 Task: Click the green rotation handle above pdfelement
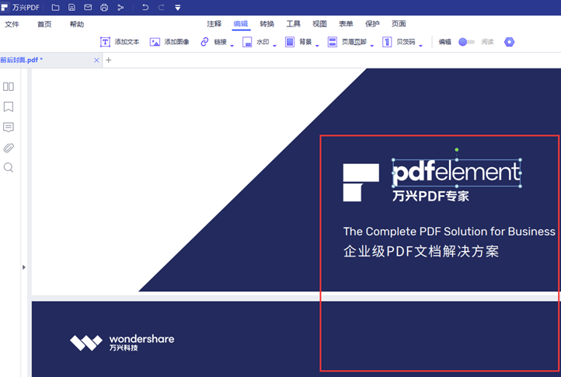(x=457, y=150)
